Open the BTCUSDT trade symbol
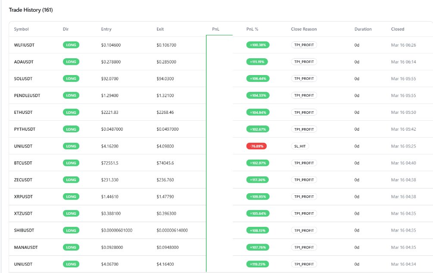 tap(24, 163)
